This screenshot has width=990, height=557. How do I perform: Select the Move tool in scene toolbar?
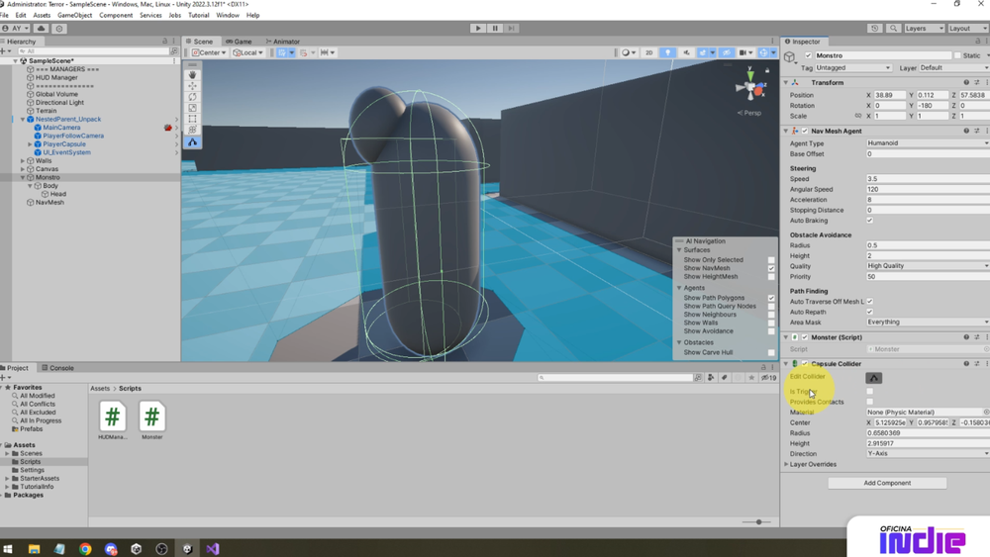pyautogui.click(x=193, y=86)
